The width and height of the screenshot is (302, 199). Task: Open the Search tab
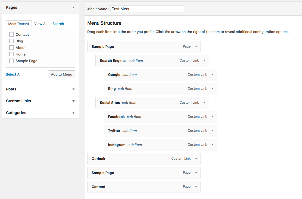pyautogui.click(x=58, y=24)
